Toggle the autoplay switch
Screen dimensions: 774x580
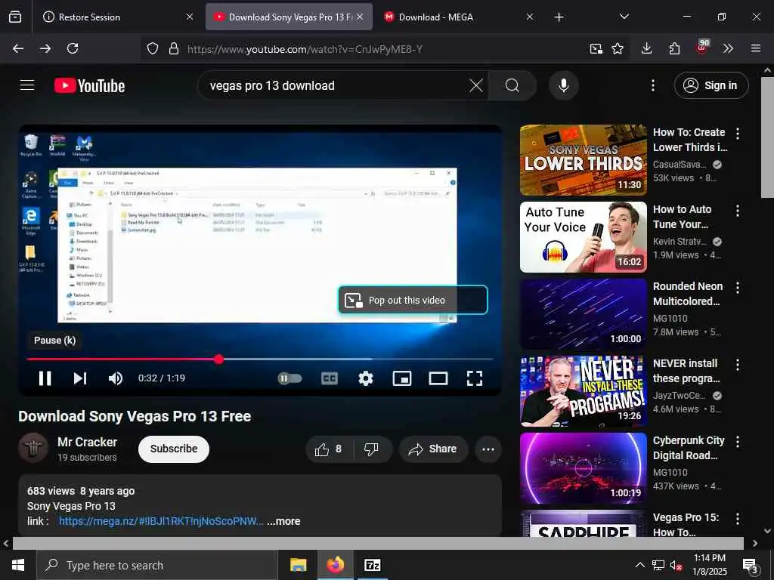click(289, 378)
